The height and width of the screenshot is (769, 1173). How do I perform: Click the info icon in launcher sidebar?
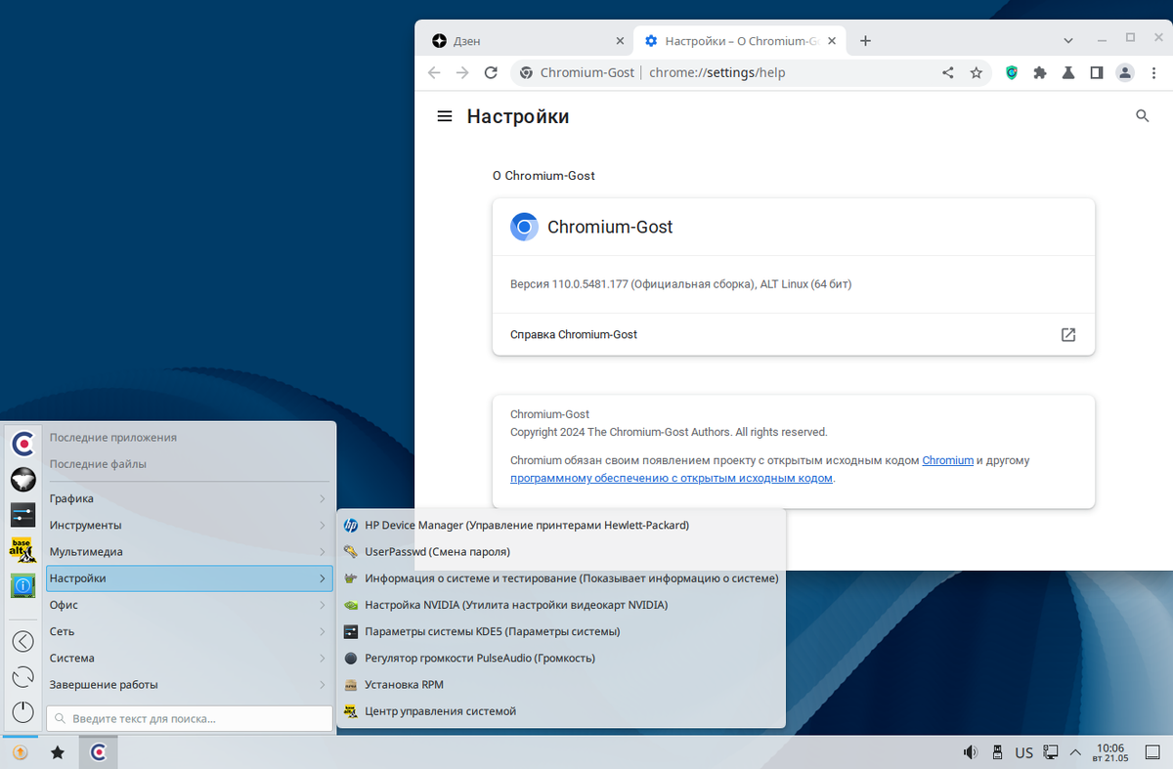22,585
